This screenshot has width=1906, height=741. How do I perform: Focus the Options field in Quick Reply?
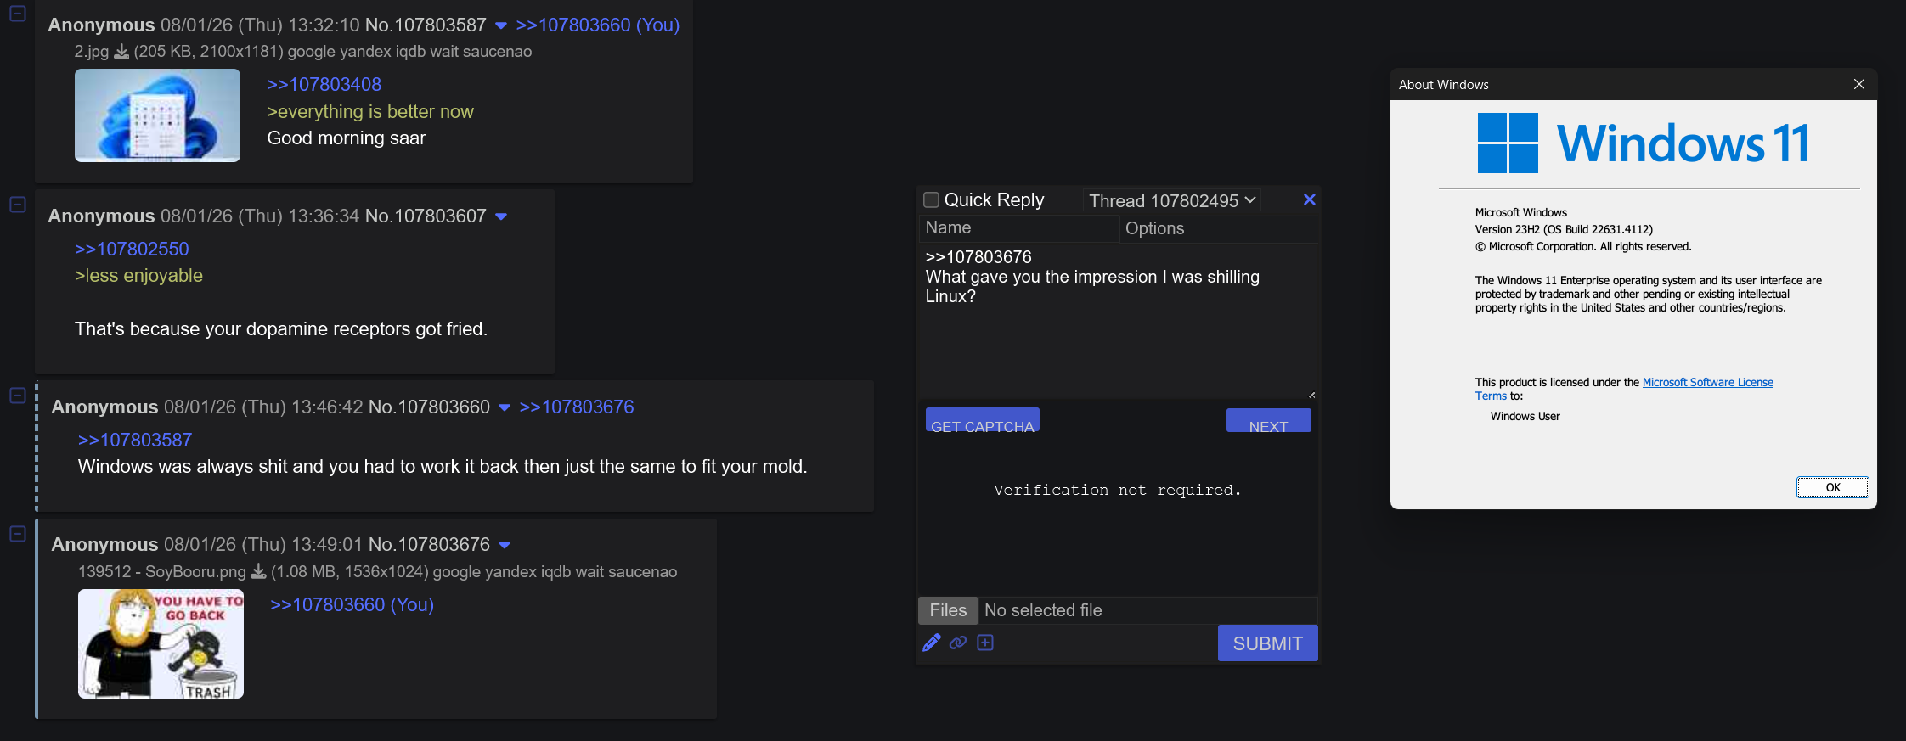[1219, 228]
